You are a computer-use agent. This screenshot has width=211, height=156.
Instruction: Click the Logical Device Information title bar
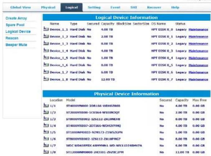pos(126,18)
